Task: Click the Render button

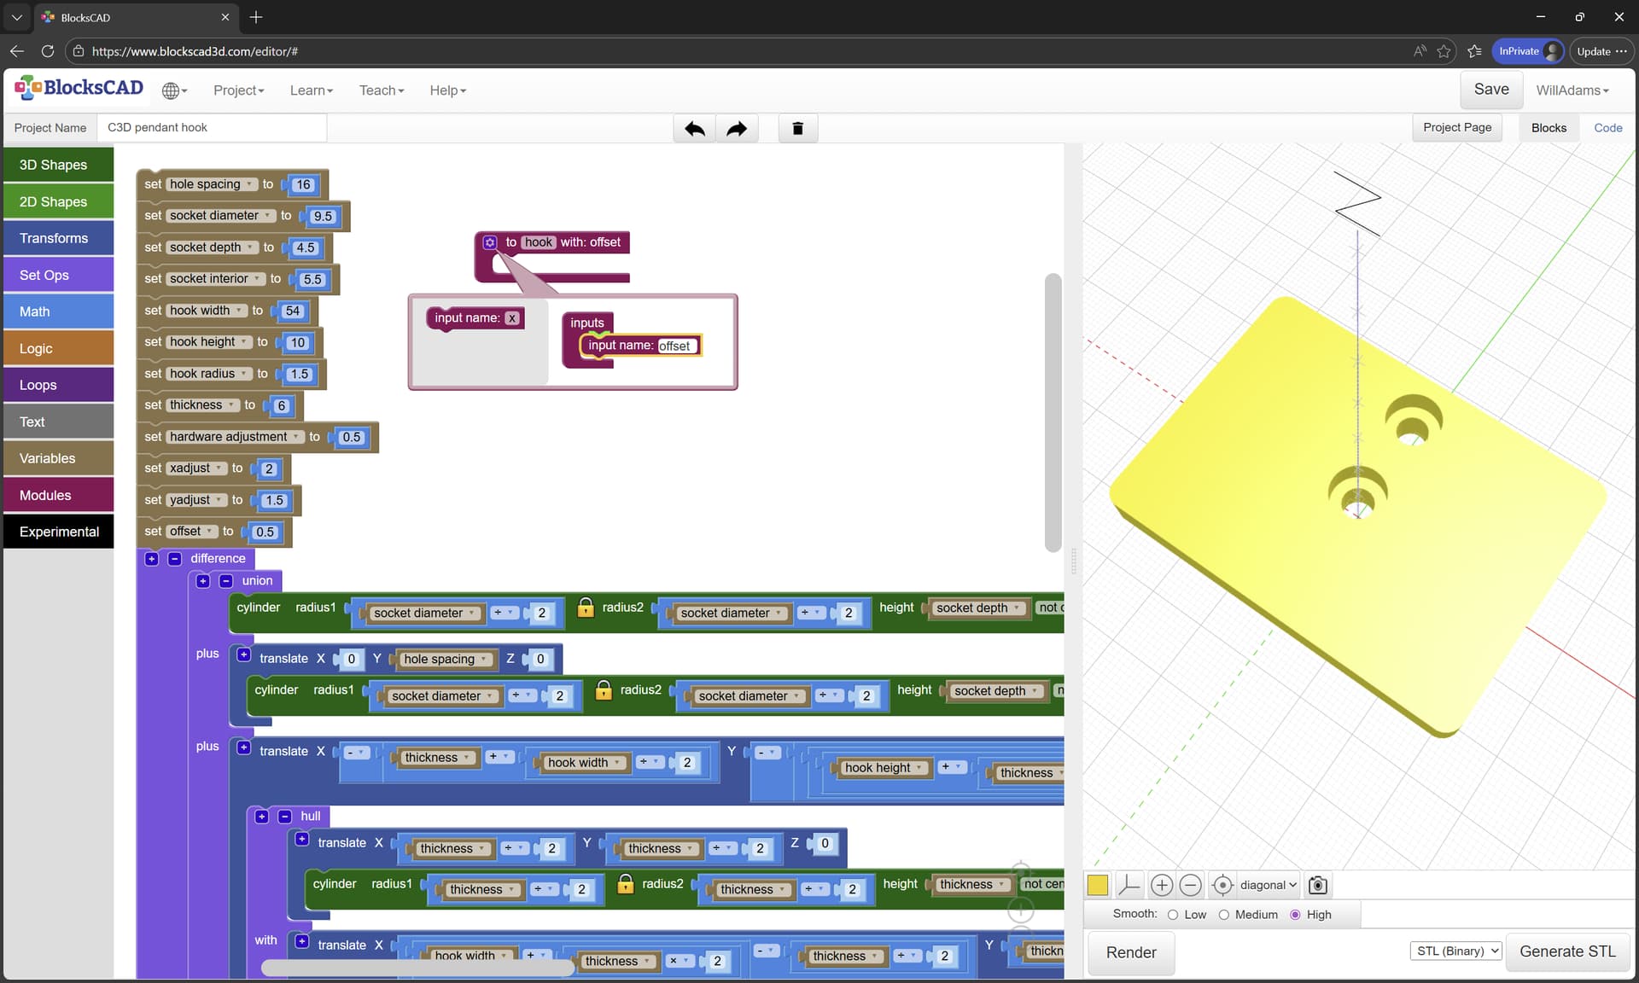Action: (x=1130, y=952)
